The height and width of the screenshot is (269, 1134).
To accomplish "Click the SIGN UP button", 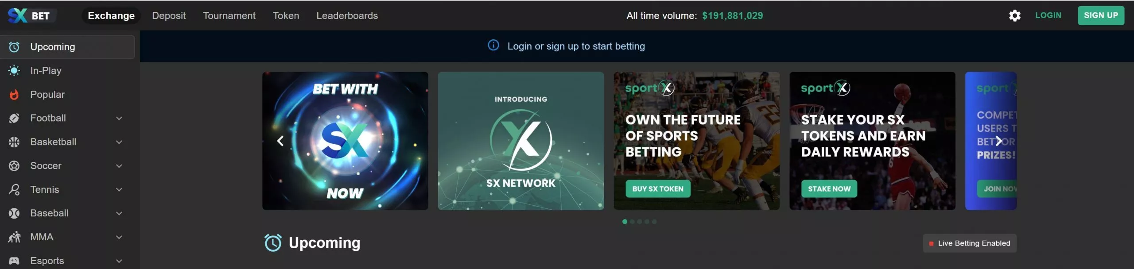I will click(1100, 15).
